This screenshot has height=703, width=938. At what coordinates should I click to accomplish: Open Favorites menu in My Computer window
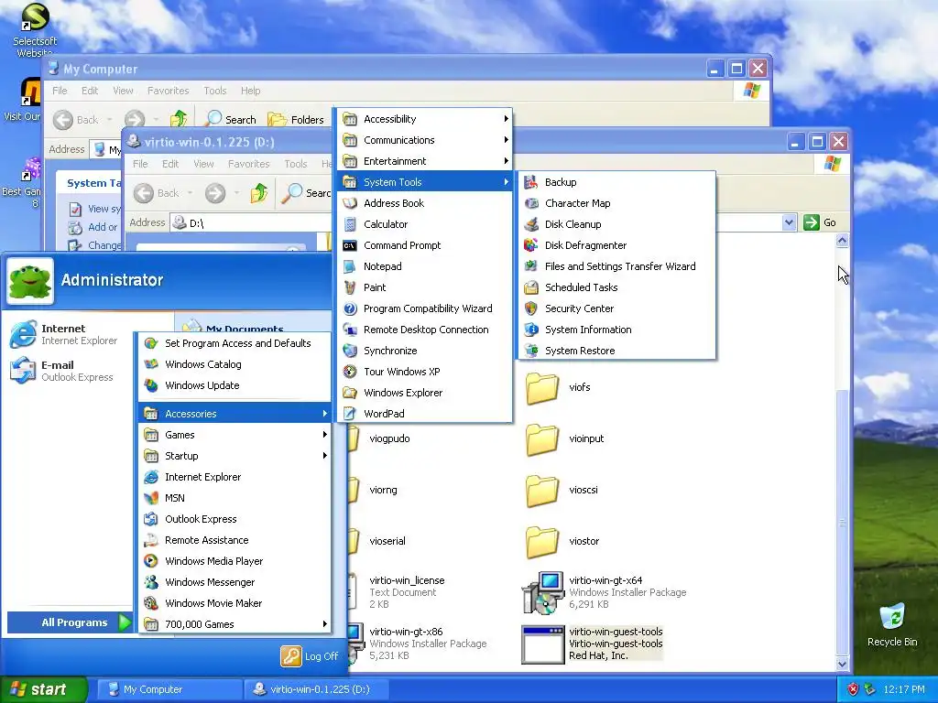169,91
